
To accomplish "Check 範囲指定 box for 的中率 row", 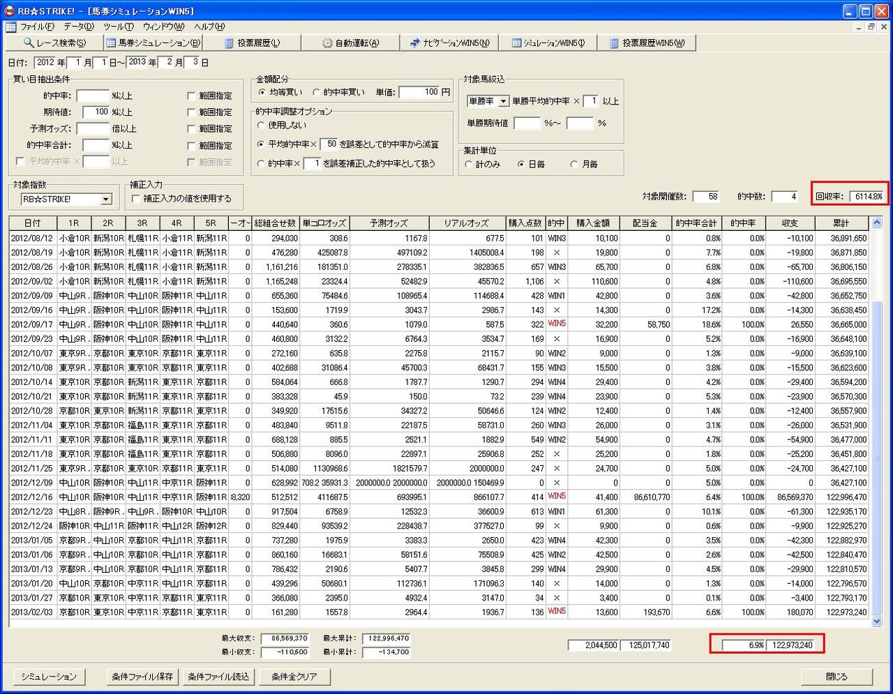I will (191, 96).
